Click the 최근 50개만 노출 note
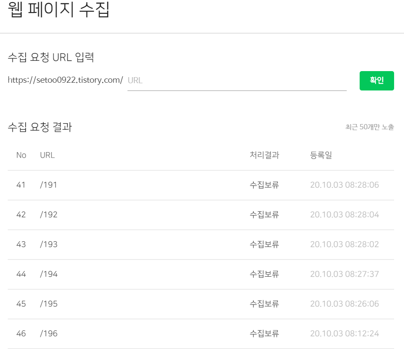Screen dimensions: 404x349 [370, 127]
